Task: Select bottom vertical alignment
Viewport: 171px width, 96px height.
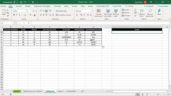Action: pyautogui.click(x=46, y=11)
